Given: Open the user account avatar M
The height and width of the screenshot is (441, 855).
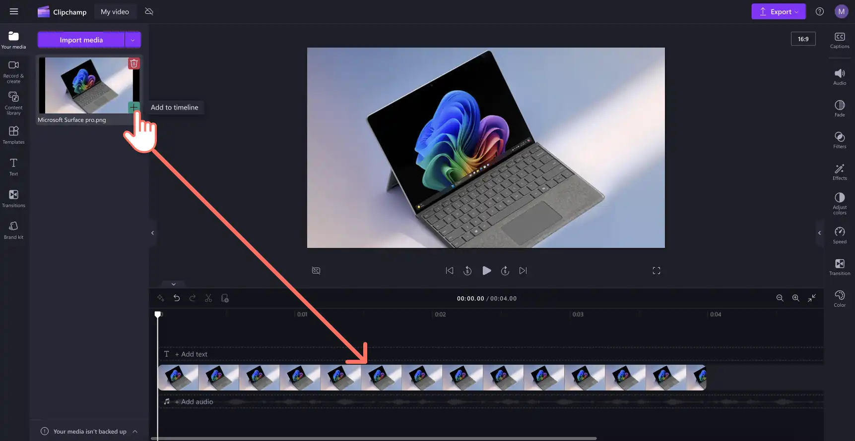Looking at the screenshot, I should (842, 11).
